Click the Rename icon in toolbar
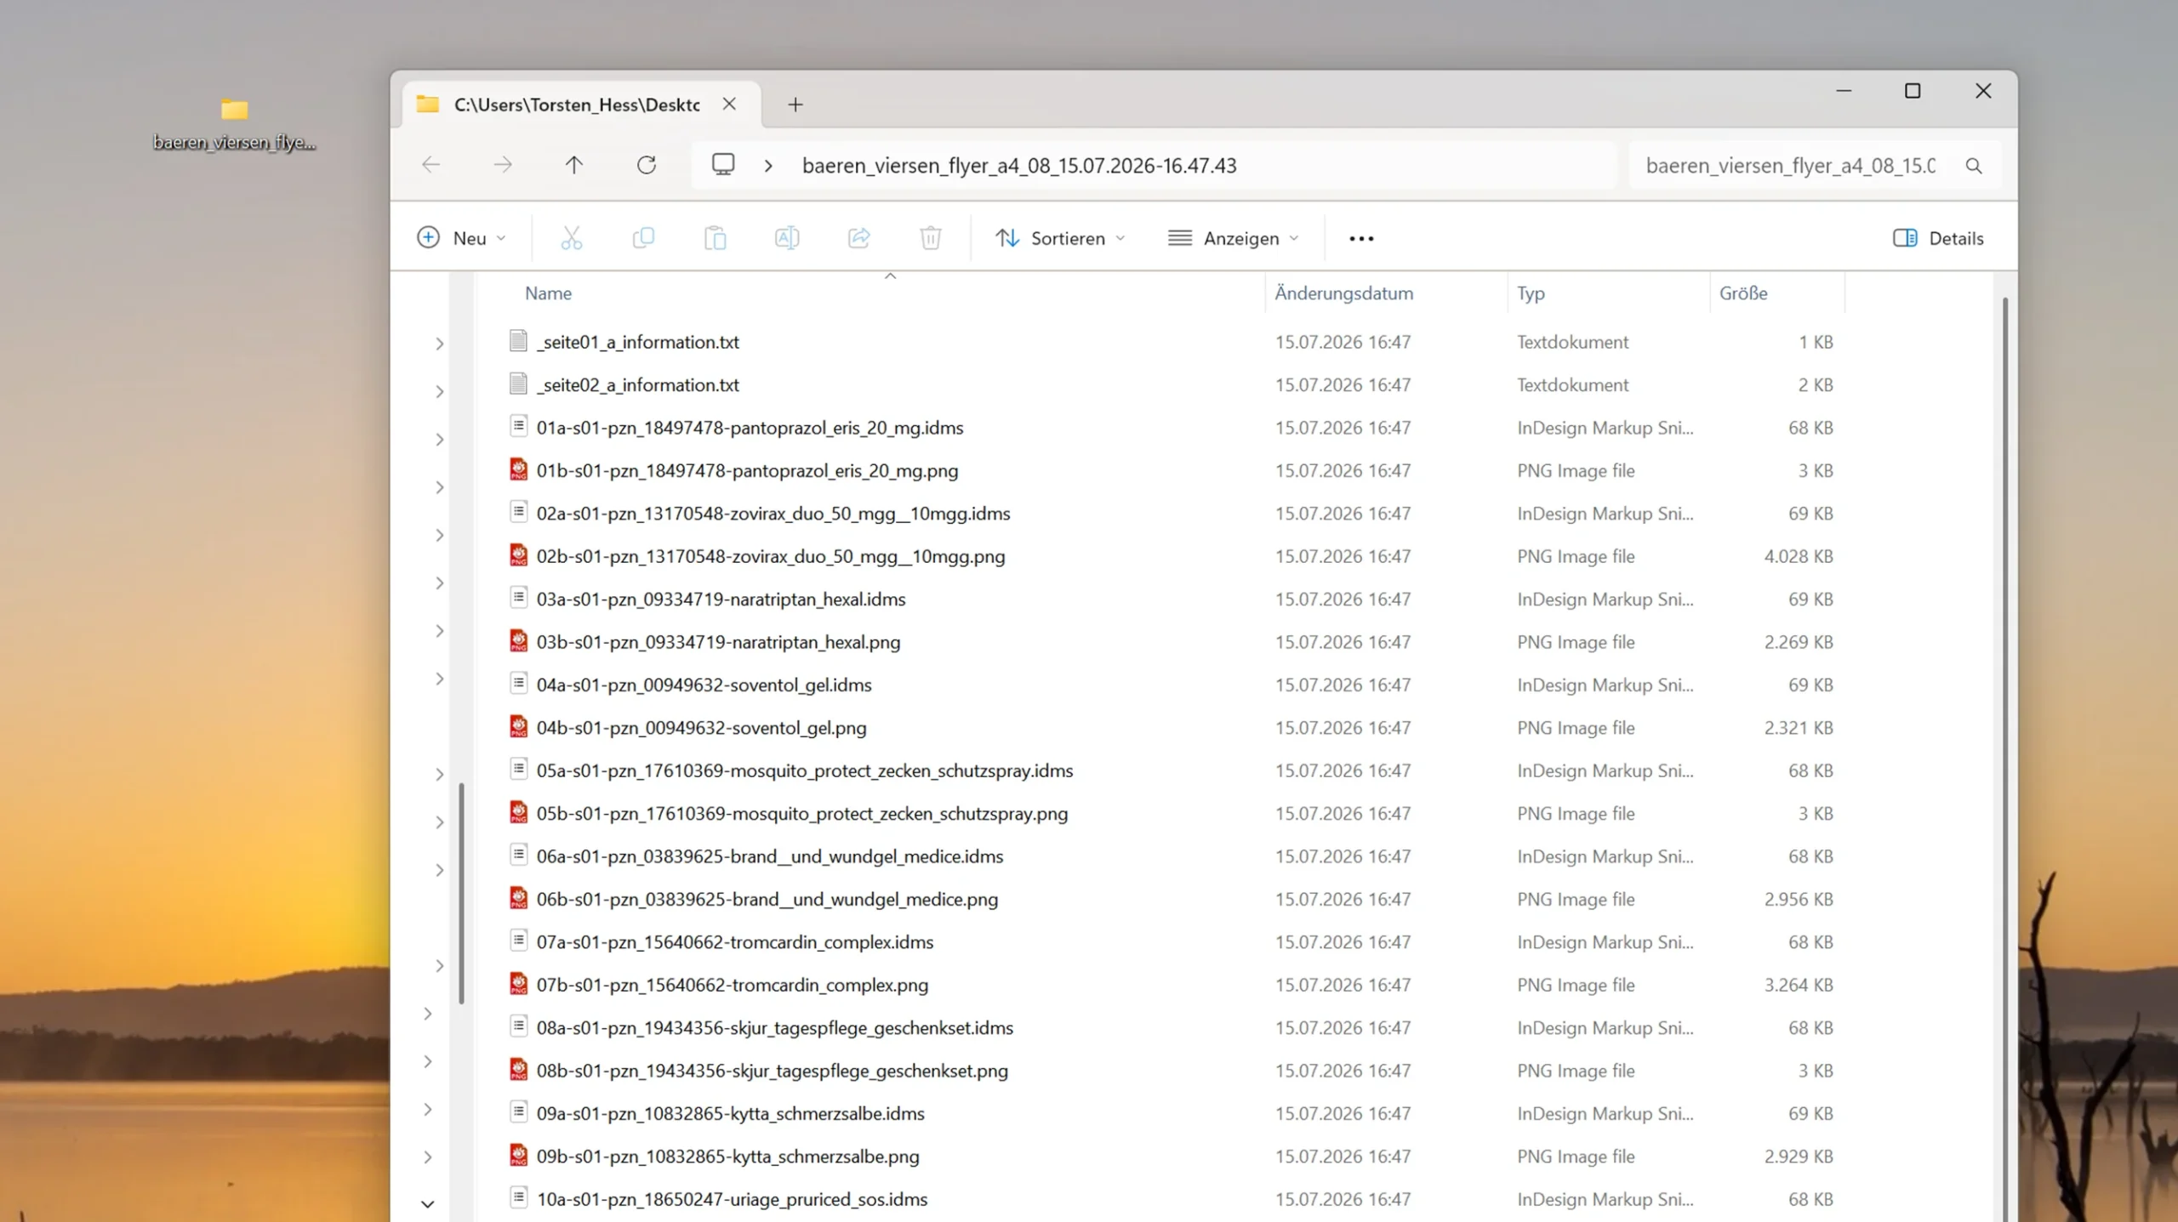 coord(787,238)
